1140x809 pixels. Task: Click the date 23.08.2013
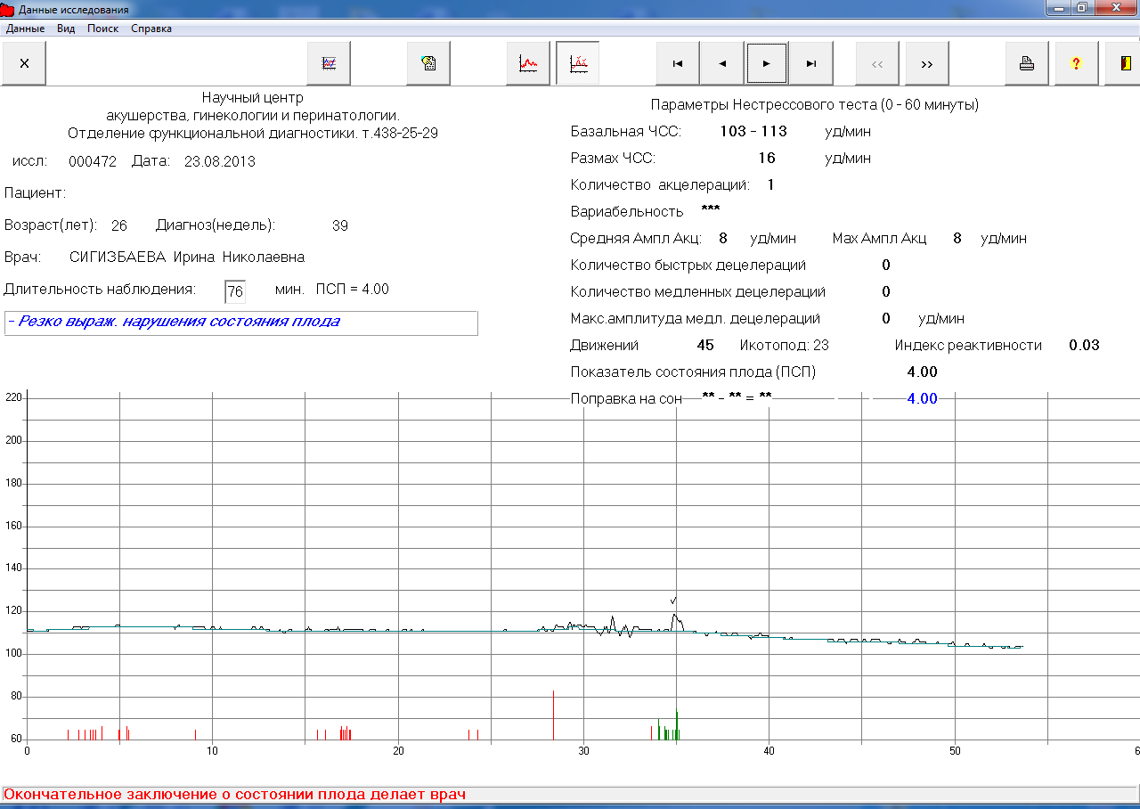[220, 161]
